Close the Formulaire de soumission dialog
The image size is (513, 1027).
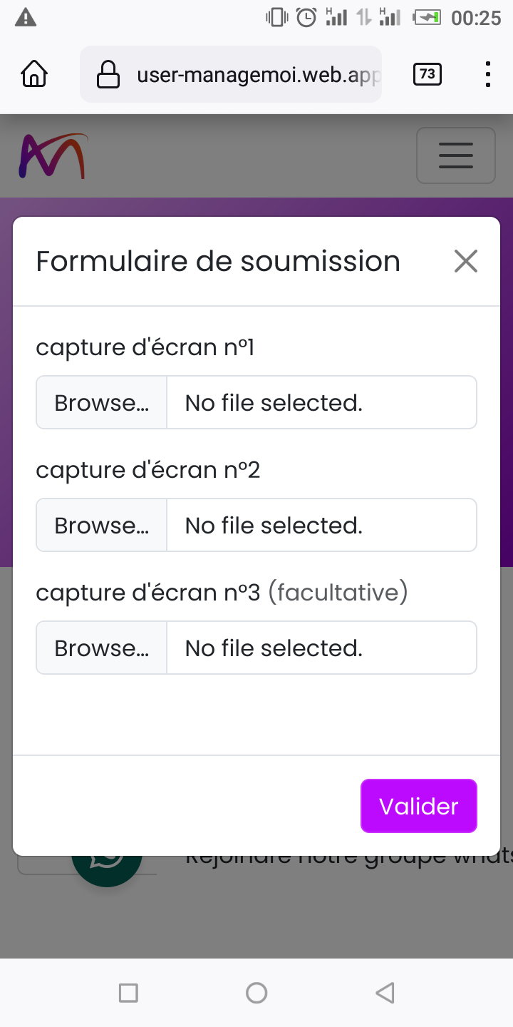(x=466, y=261)
